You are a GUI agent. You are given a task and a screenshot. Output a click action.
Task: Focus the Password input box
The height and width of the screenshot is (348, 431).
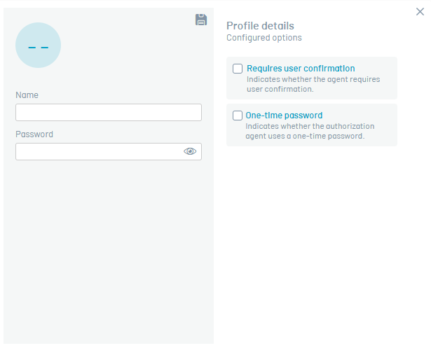98,151
